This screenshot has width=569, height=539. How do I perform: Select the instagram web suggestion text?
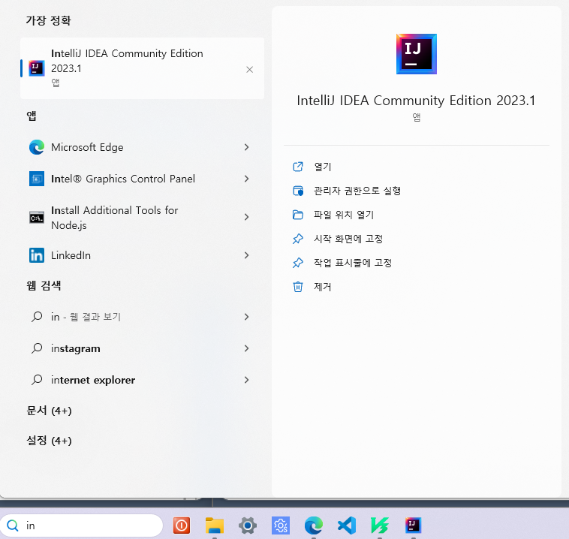click(x=76, y=348)
